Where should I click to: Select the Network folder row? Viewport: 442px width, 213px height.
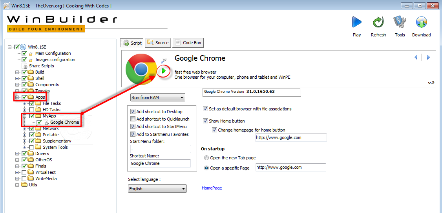coord(51,128)
